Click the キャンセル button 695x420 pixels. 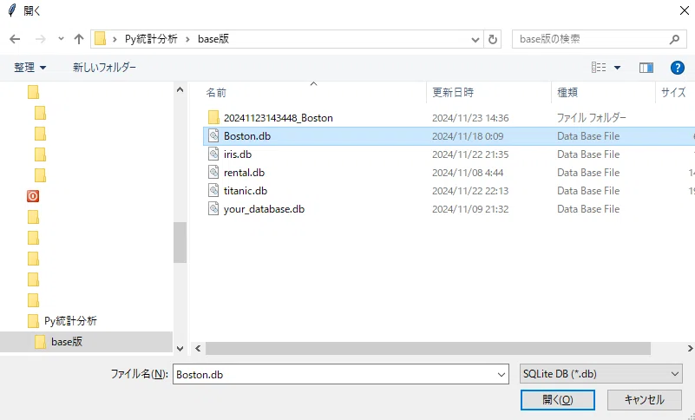click(x=644, y=400)
